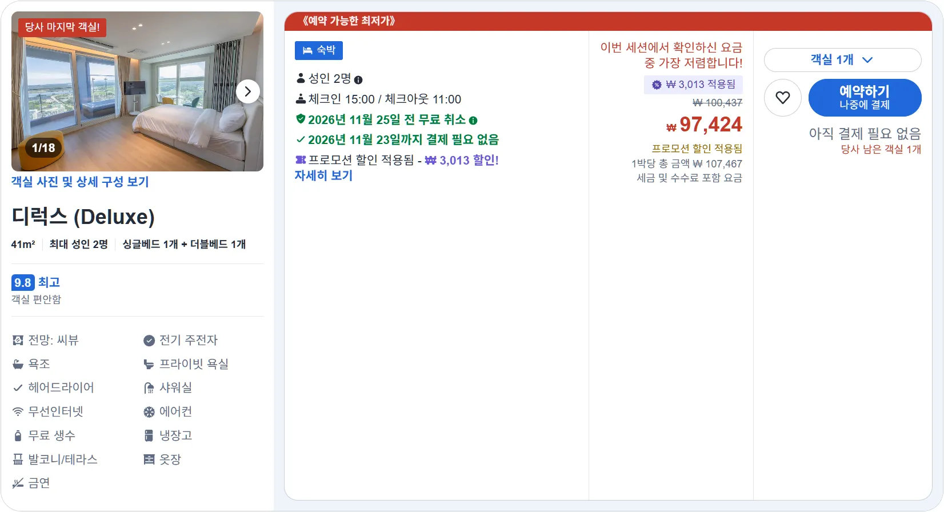Click the 객실 편안함 rating caption

36,299
